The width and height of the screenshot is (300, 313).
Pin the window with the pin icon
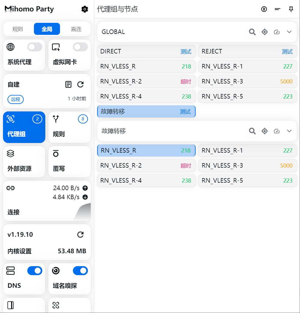coord(291,9)
